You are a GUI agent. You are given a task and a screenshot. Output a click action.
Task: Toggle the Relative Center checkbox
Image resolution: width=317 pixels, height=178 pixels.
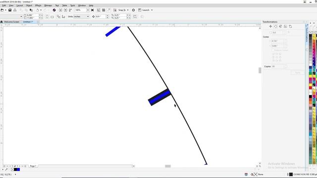pos(273,50)
